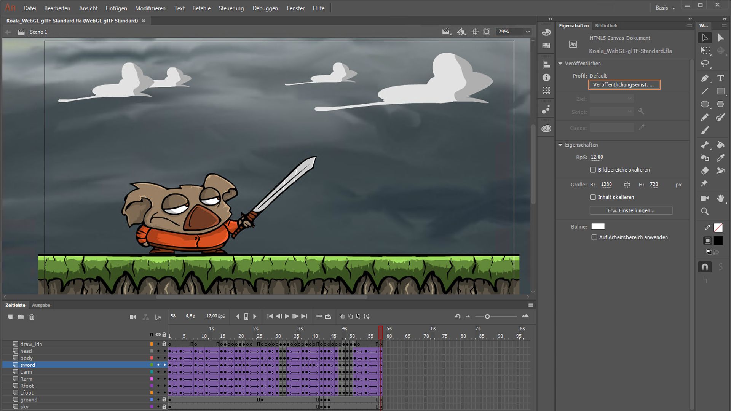This screenshot has height=411, width=731.
Task: Select the Zoom magnifier tool
Action: (x=705, y=212)
